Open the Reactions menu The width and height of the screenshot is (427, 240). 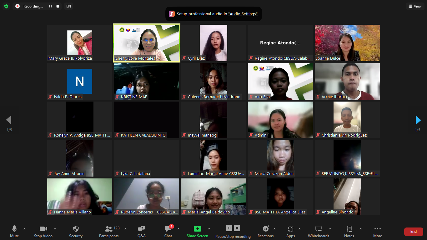pos(265,231)
